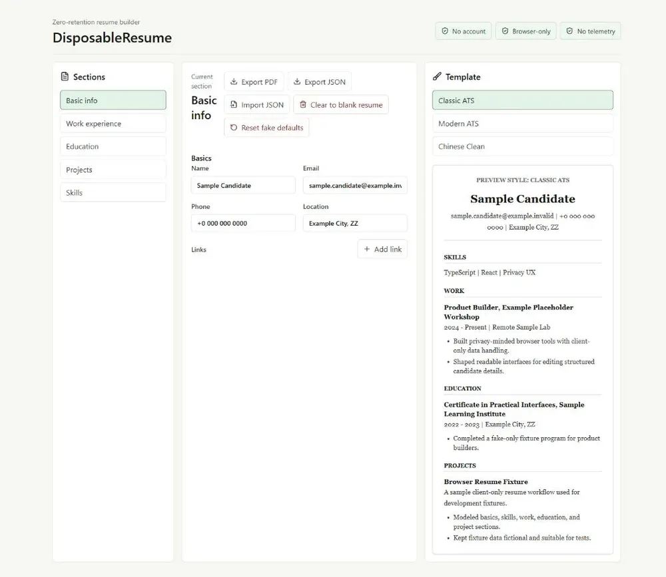Focus the Phone input field
Viewport: 666px width, 577px height.
point(243,223)
